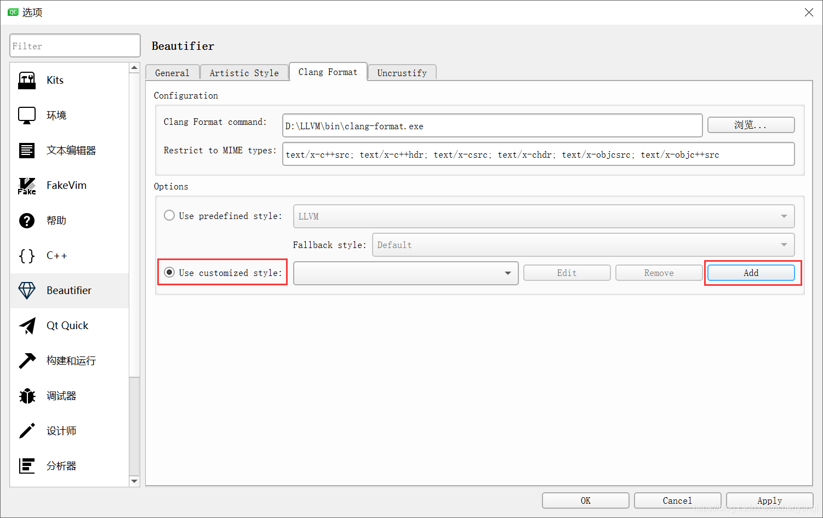Image resolution: width=823 pixels, height=518 pixels.
Task: Open the Qt Quick paper plane icon
Action: coord(27,326)
